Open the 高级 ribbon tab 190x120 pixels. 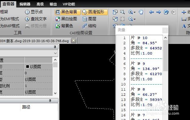pyautogui.click(x=40, y=4)
